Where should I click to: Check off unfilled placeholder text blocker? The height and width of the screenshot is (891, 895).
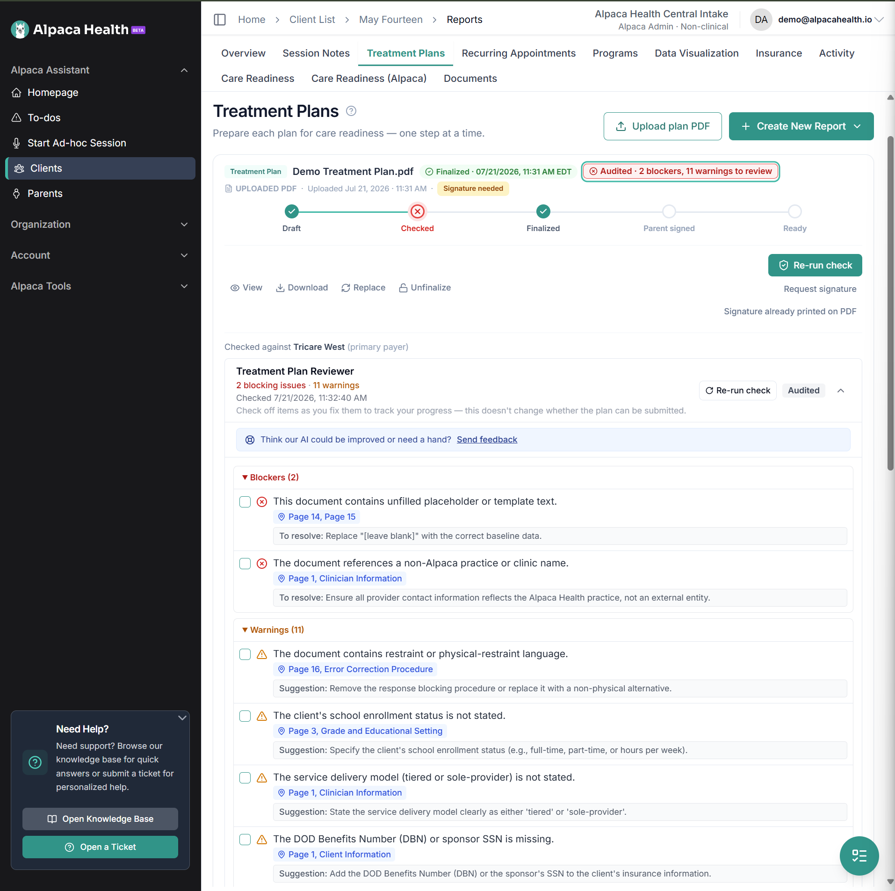[245, 502]
